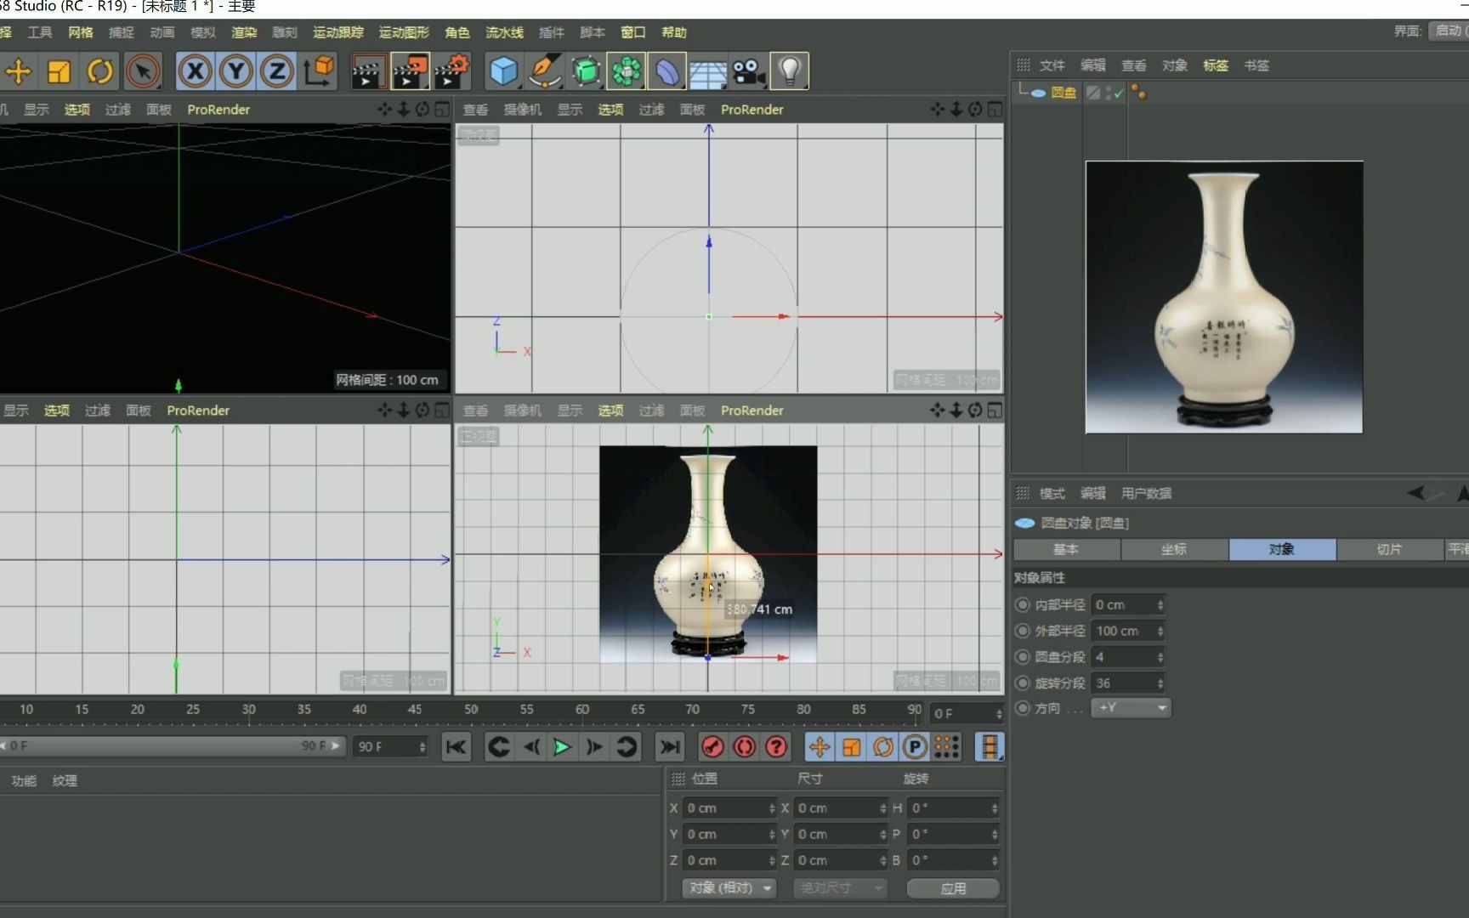Toggle X axis lock
The height and width of the screenshot is (918, 1469).
click(x=196, y=72)
